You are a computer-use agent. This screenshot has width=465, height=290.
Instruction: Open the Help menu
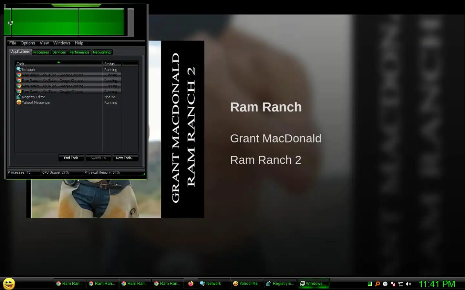(79, 43)
